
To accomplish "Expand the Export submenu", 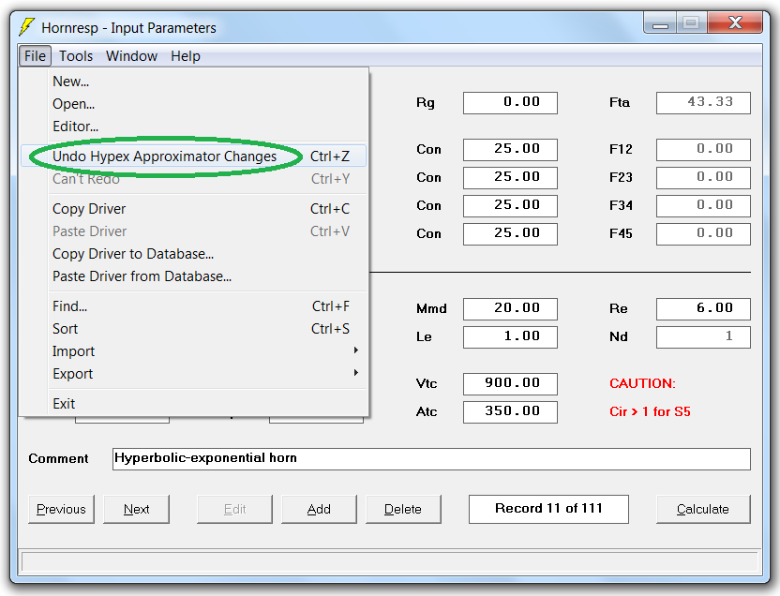I will point(194,373).
